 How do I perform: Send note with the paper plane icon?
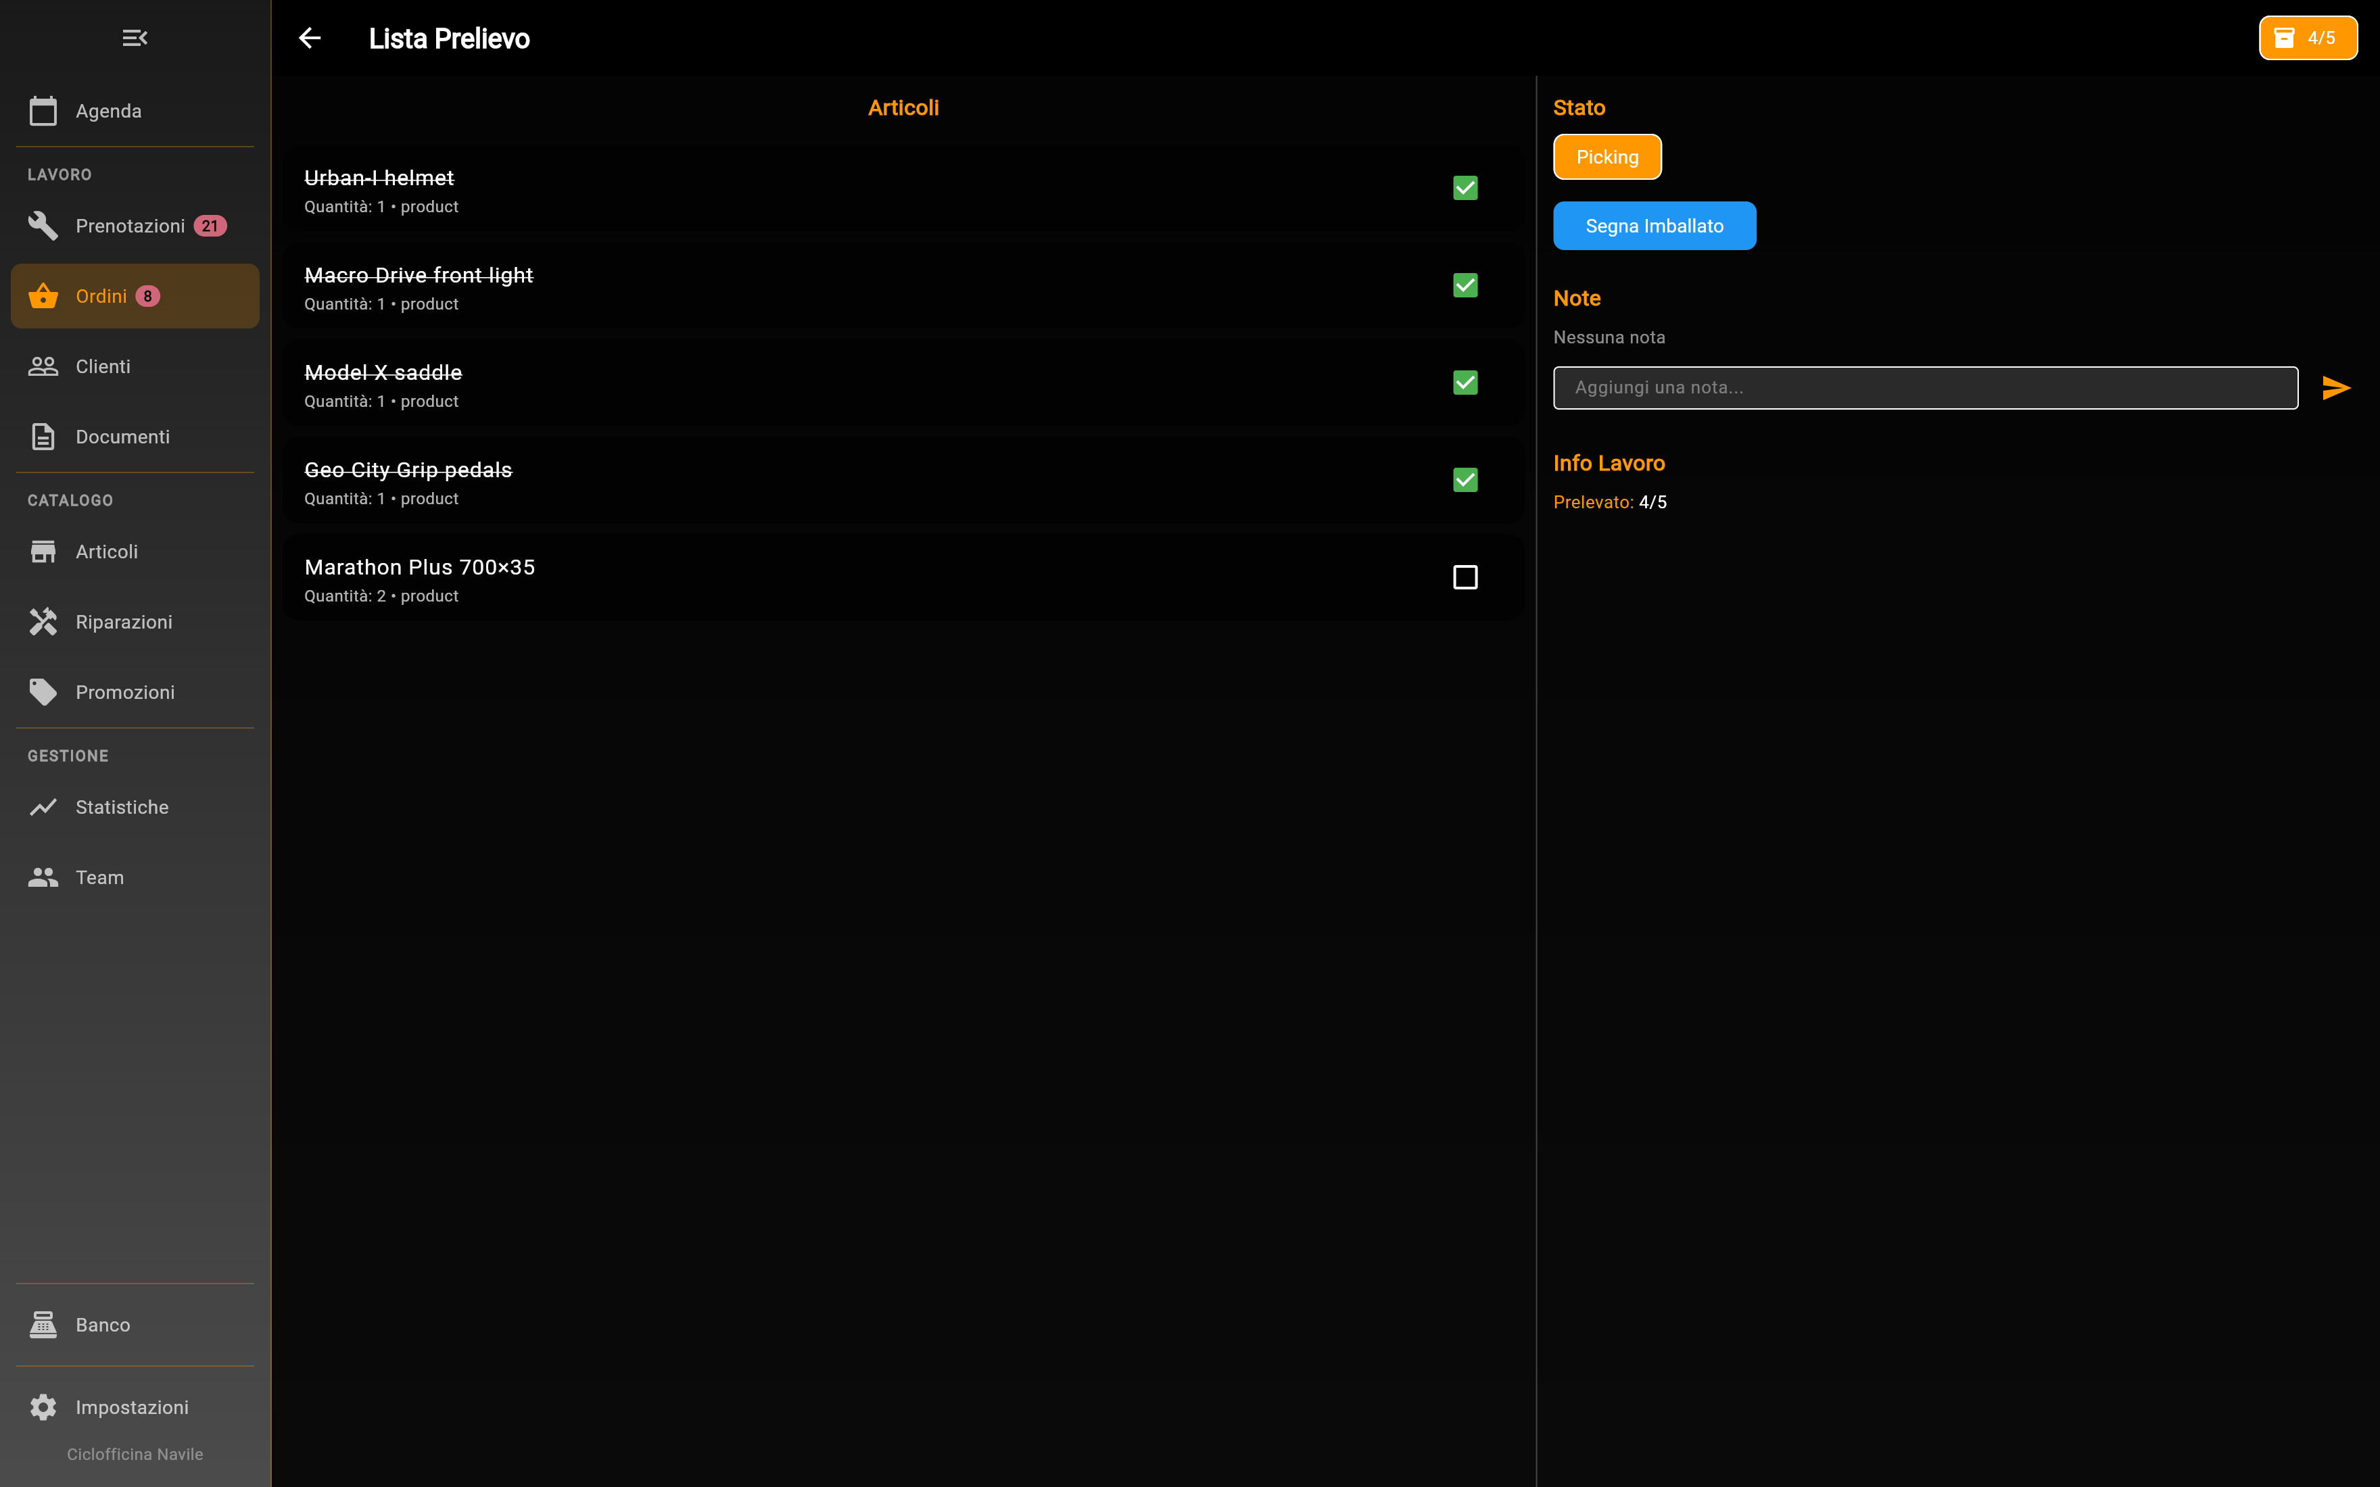[2337, 387]
